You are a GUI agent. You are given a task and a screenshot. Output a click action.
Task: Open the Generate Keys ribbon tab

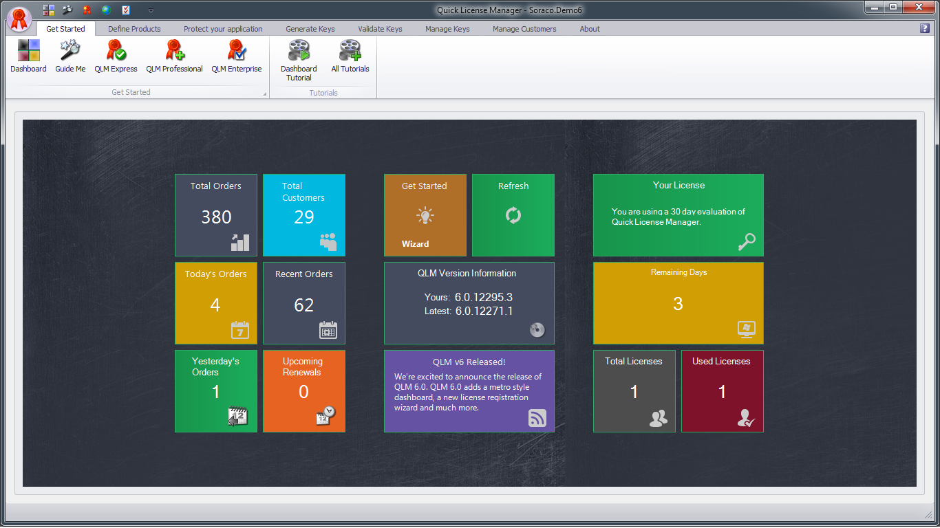point(310,29)
